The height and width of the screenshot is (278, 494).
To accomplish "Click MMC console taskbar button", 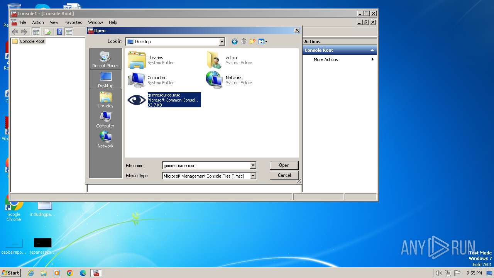I will (x=96, y=273).
